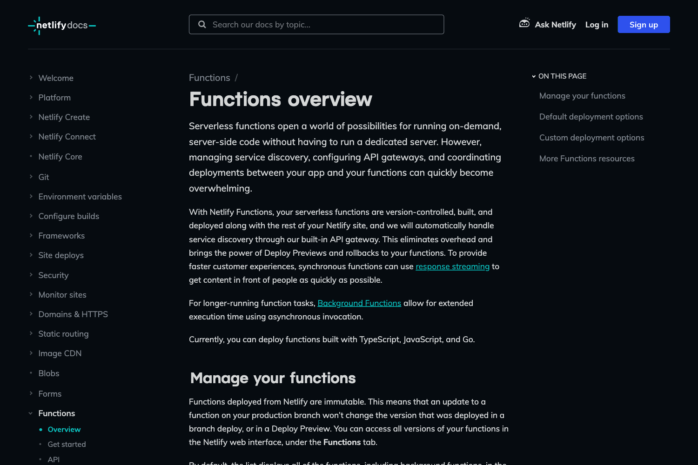Viewport: 698px width, 465px height.
Task: Click Custom deployment options in page outline
Action: [x=591, y=138]
